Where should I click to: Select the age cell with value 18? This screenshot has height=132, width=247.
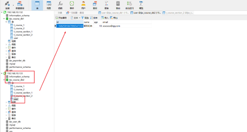(x=98, y=26)
